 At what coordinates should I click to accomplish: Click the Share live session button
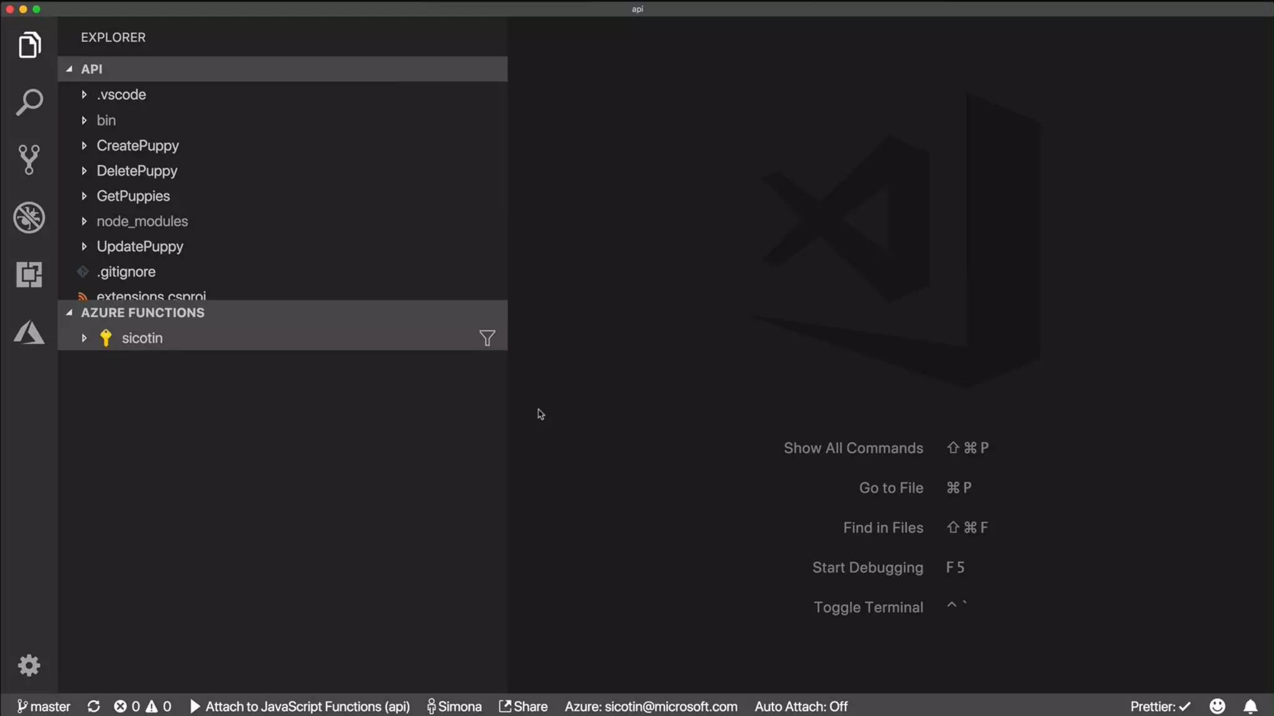point(523,707)
